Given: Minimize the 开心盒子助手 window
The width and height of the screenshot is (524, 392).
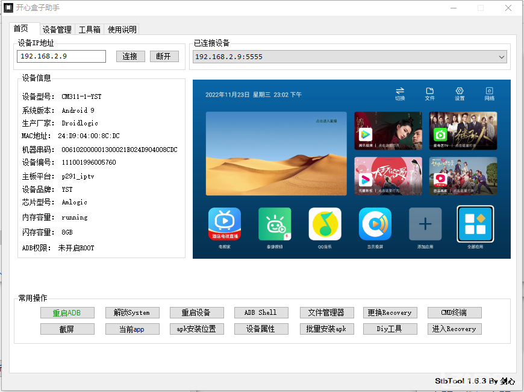Looking at the screenshot, I should [x=454, y=8].
